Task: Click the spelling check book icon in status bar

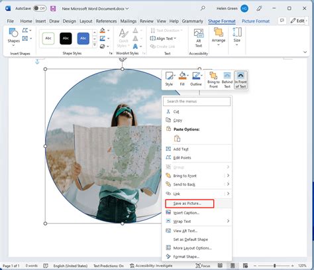Action: pyautogui.click(x=46, y=265)
